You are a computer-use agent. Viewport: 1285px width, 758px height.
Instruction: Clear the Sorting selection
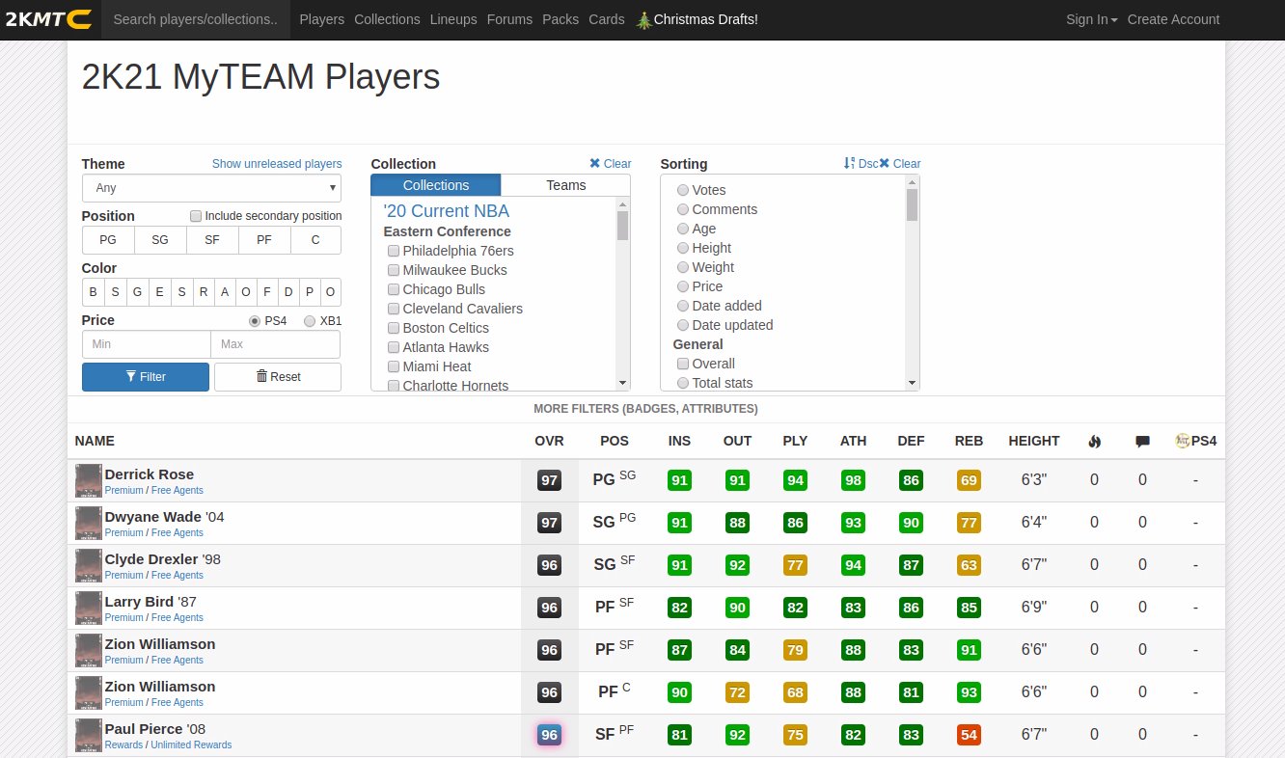[x=900, y=163]
